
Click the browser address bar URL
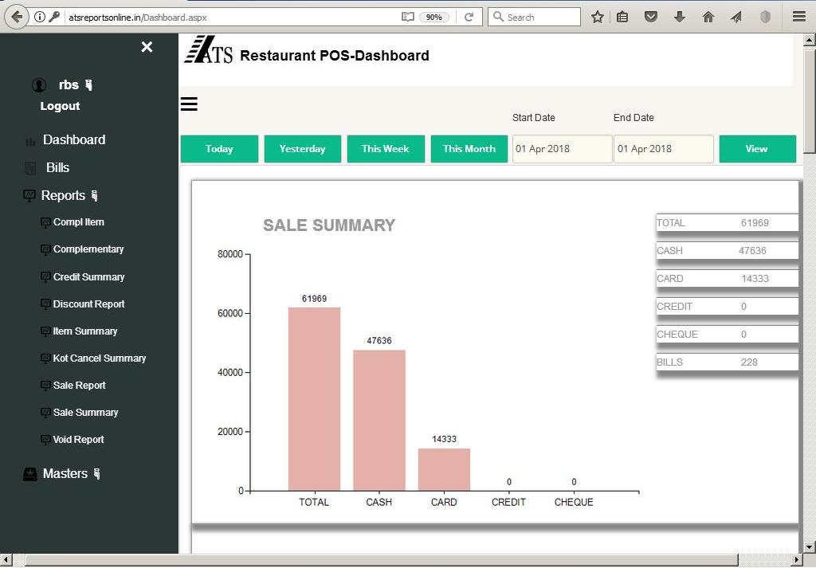138,18
